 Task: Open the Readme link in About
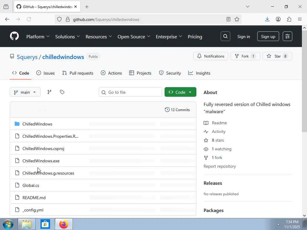(x=219, y=123)
